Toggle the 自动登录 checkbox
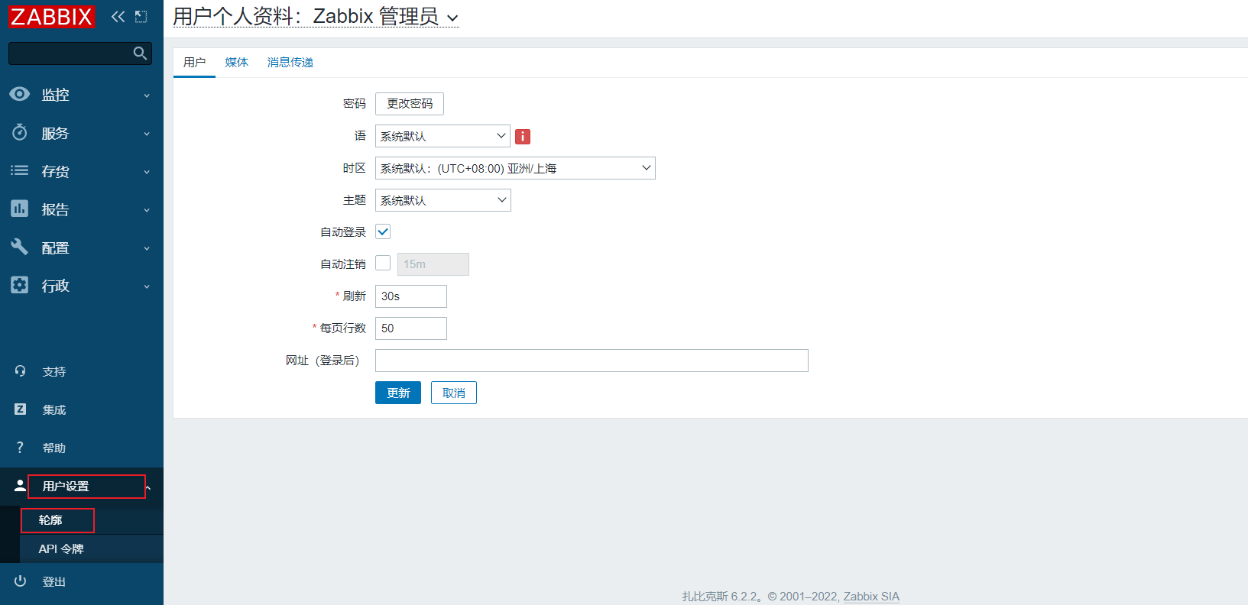 coord(383,231)
